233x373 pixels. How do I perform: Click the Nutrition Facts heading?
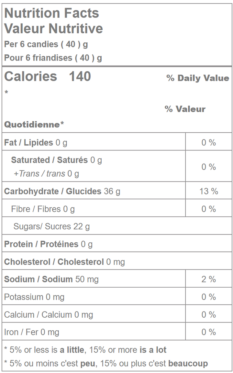pos(51,13)
